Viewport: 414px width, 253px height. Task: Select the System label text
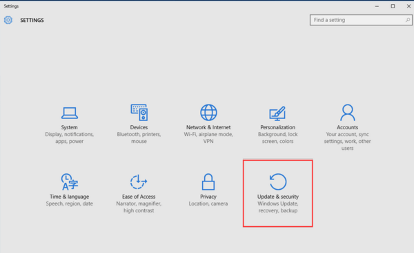pos(70,127)
